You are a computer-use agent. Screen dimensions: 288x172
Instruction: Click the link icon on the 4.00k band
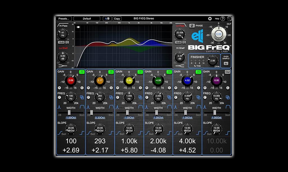(199, 97)
